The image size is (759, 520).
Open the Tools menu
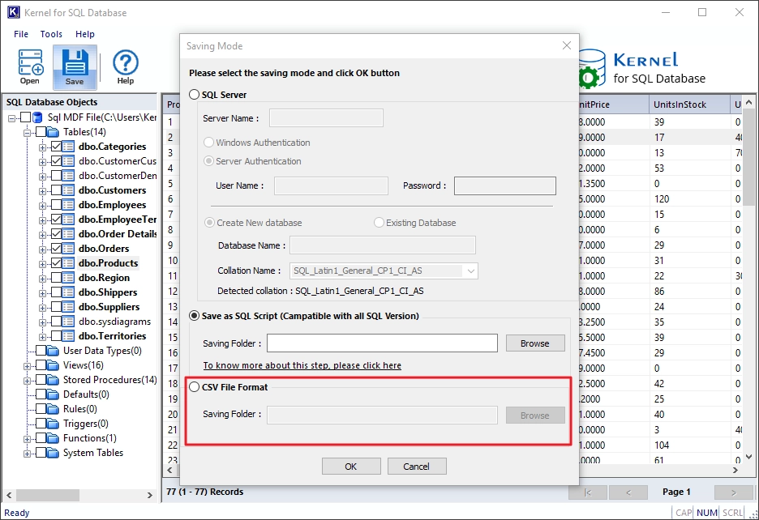pyautogui.click(x=51, y=34)
